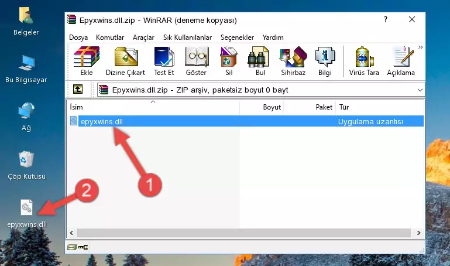Select the Ağ network desktop icon
450x266 pixels.
point(26,117)
